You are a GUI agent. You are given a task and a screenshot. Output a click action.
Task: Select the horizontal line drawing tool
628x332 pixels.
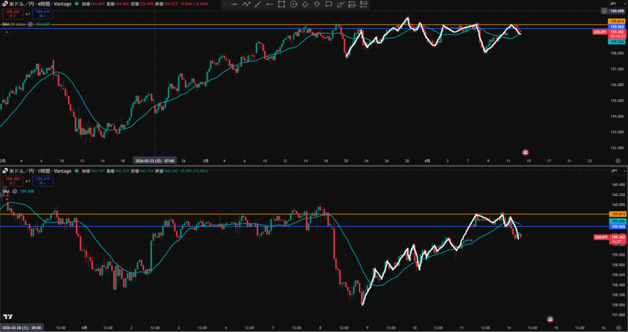coord(234,4)
